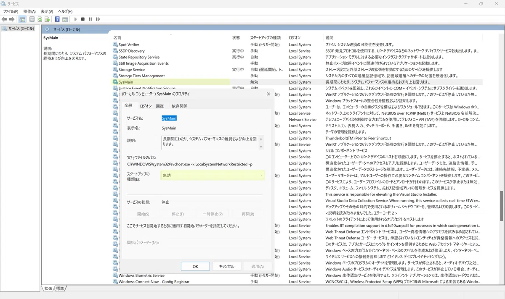Switch to the 依存関係 tab in properties
Viewport: 505px width, 299px height.
click(x=180, y=106)
